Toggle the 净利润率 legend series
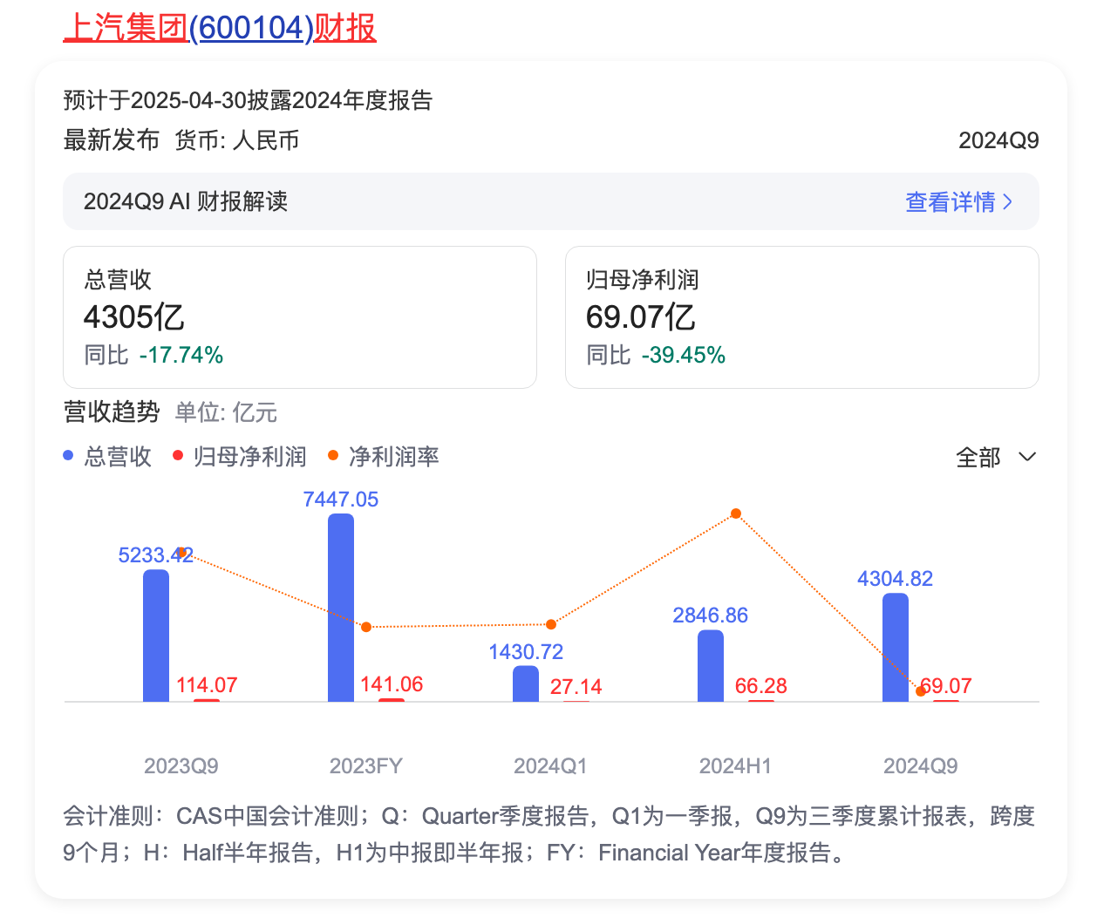Viewport: 1097px width, 918px height. pyautogui.click(x=384, y=456)
